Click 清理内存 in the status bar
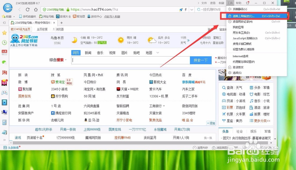 coord(200,148)
